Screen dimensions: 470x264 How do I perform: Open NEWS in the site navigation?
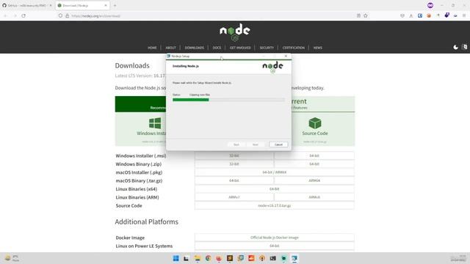[x=318, y=48]
